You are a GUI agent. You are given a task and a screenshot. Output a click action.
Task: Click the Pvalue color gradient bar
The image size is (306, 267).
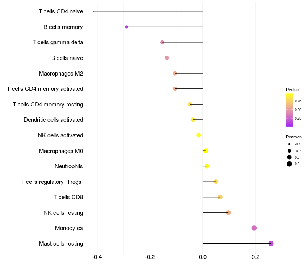pos(290,110)
